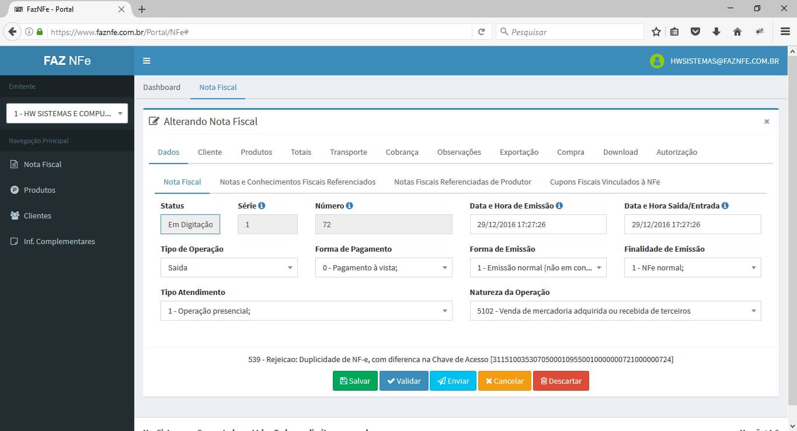Open Forma de Pagamento dropdown
The width and height of the screenshot is (797, 431).
coord(384,267)
